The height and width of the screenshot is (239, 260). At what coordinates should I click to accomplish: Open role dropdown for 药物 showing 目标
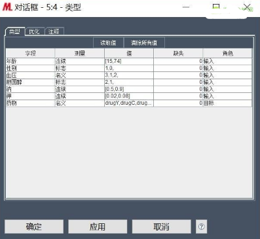227,103
